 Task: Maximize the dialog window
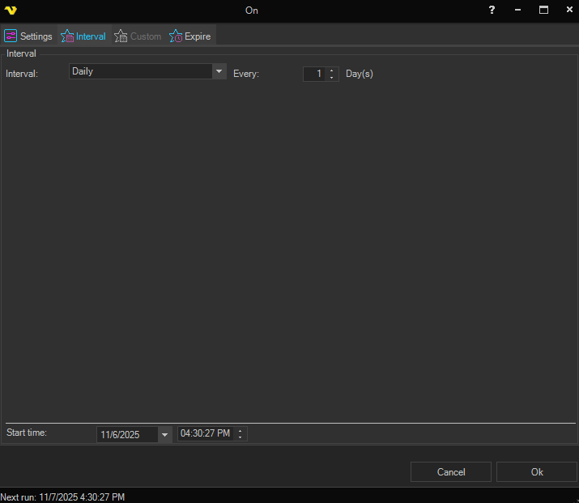click(543, 11)
